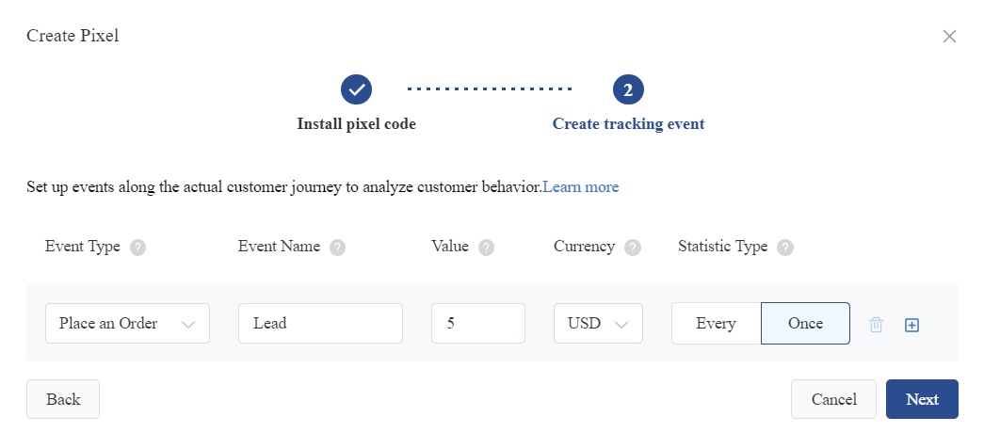Open the USD currency dropdown
This screenshot has height=433, width=984.
[x=598, y=324]
